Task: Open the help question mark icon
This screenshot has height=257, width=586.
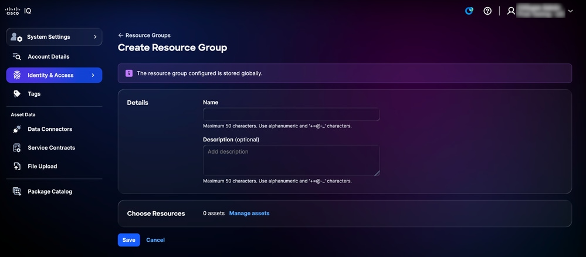Action: point(487,11)
